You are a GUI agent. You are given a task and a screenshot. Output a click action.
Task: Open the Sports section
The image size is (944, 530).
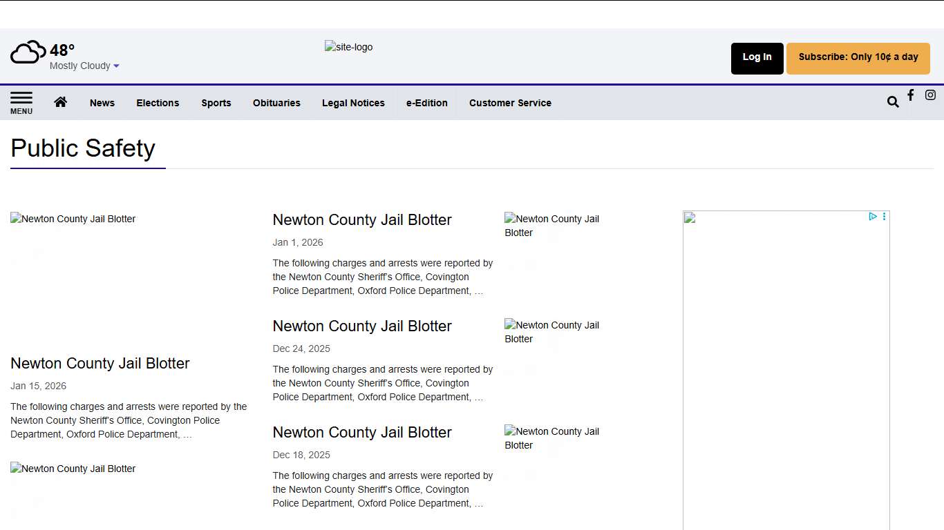(x=216, y=102)
